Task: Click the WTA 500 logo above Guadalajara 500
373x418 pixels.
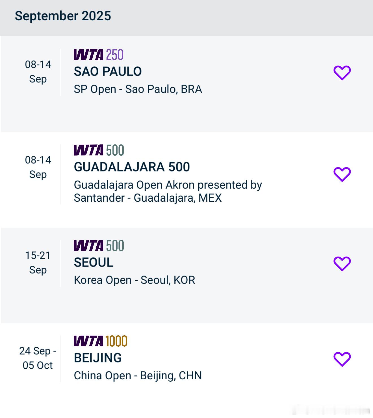Action: tap(99, 150)
